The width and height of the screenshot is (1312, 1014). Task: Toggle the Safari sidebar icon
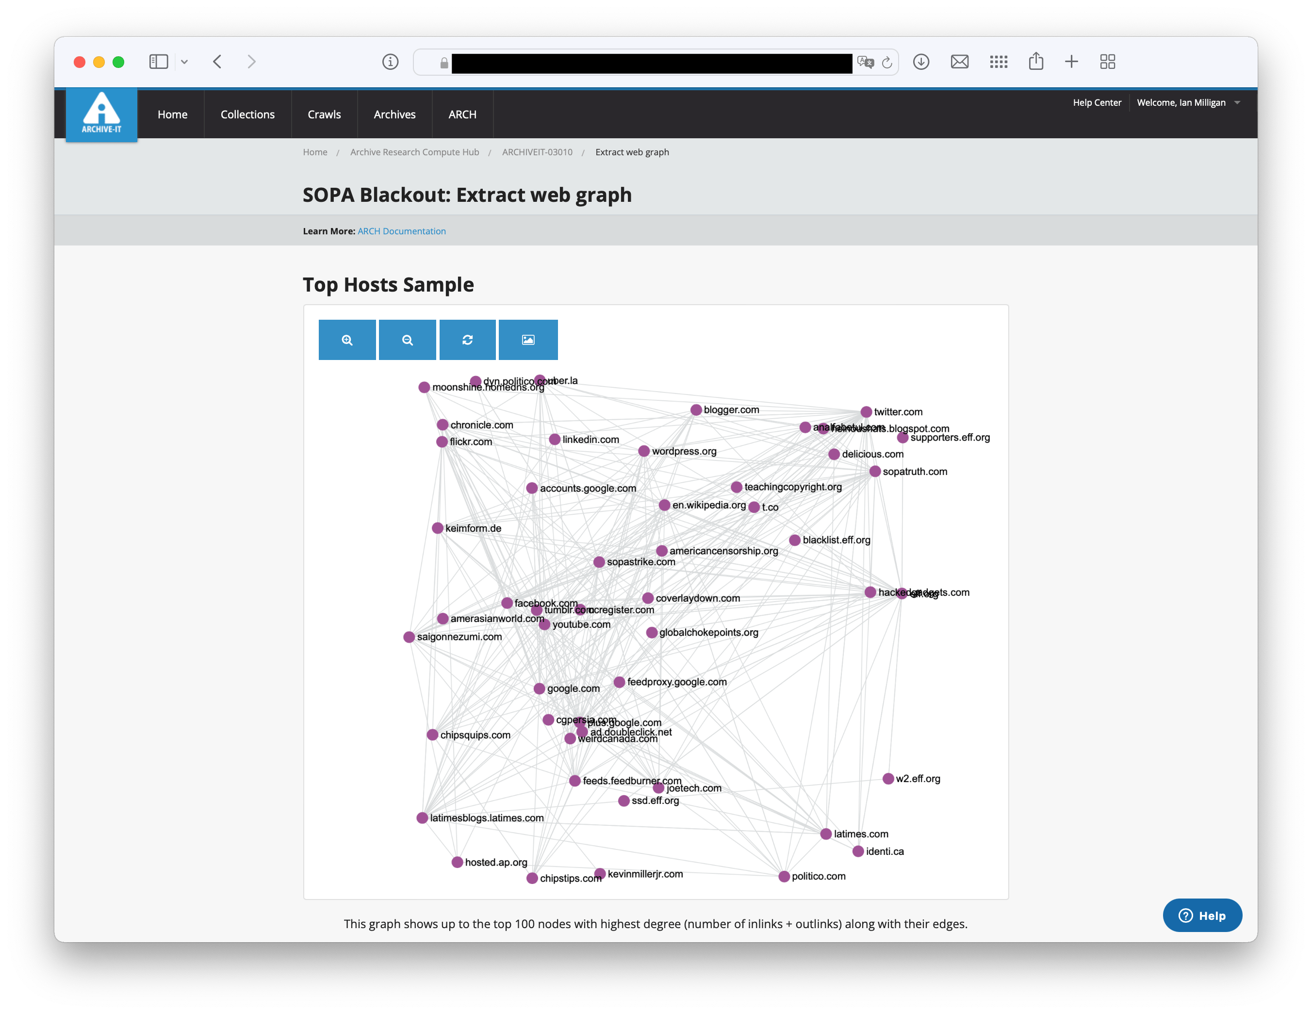(159, 62)
